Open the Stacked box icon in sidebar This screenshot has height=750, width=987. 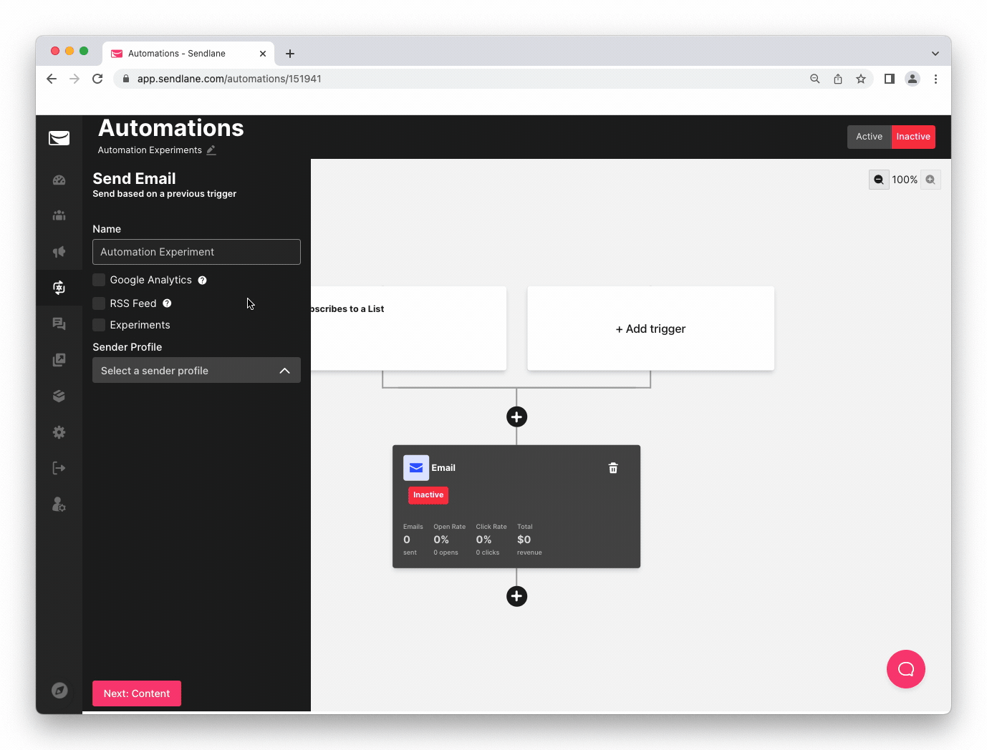click(59, 396)
